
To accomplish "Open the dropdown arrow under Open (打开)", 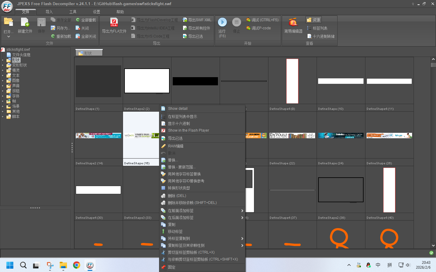I will click(8, 37).
